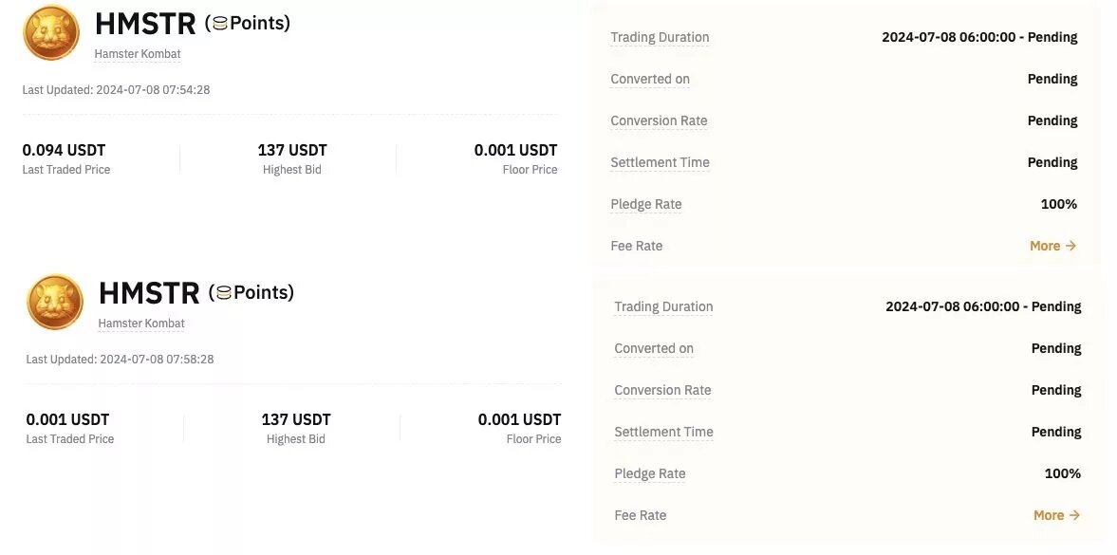The height and width of the screenshot is (555, 1117).
Task: Click the Last Traded Price of 0.094 USDT
Action: coord(64,149)
